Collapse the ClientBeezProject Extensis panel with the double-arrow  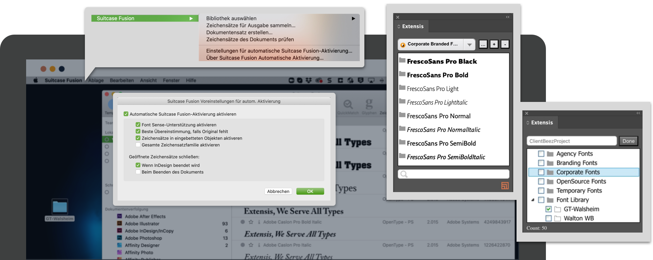638,113
